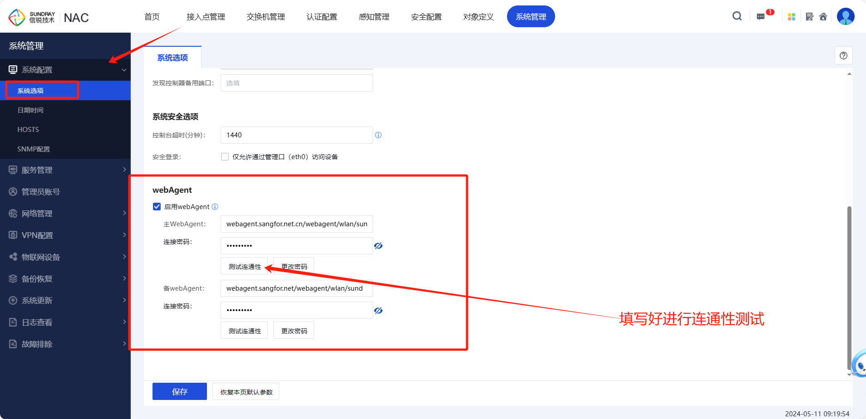Viewport: 866px width, 419px height.
Task: Click the 发现控制器备用端口 input field
Action: coord(297,83)
